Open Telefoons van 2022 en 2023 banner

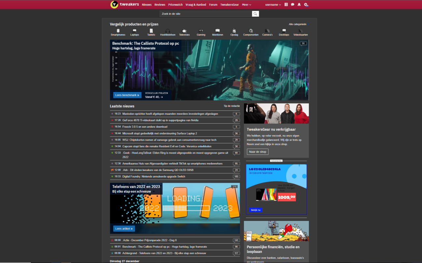[x=175, y=208]
